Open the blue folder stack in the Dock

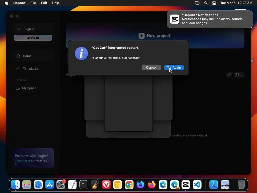pos(214,185)
